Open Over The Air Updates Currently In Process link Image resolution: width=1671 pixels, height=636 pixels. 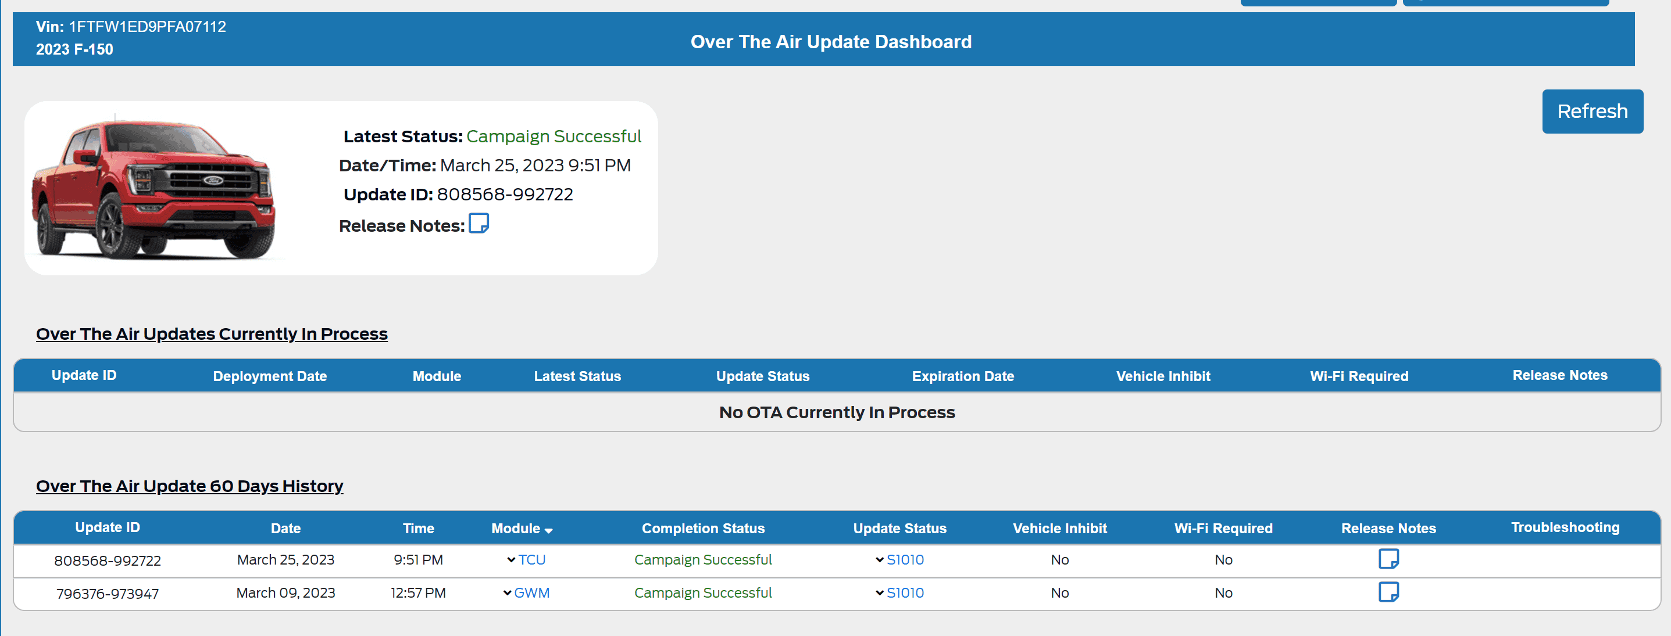coord(212,334)
